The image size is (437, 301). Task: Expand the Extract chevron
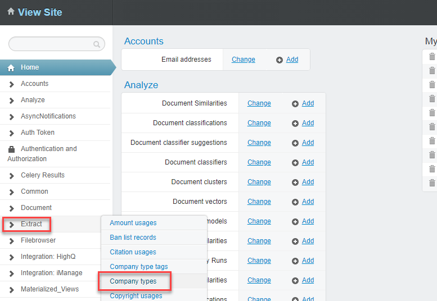click(x=11, y=225)
